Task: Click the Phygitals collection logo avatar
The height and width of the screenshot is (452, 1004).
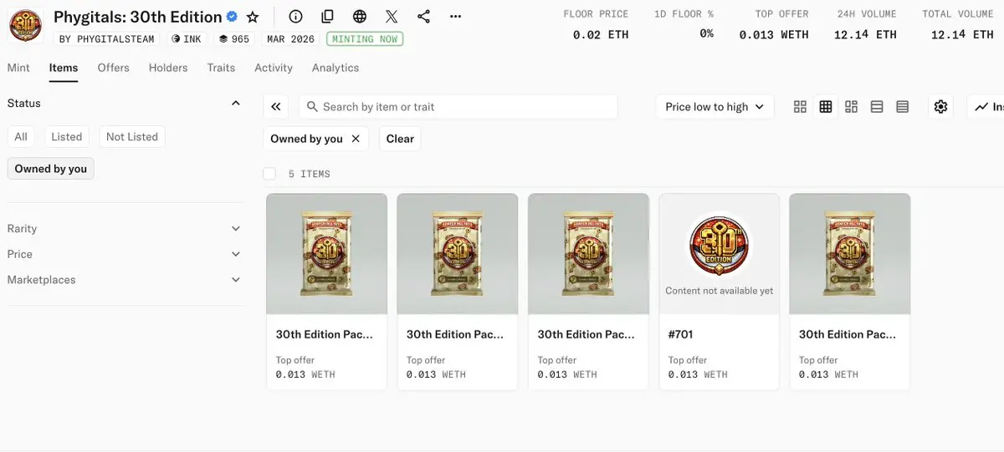Action: pos(26,26)
